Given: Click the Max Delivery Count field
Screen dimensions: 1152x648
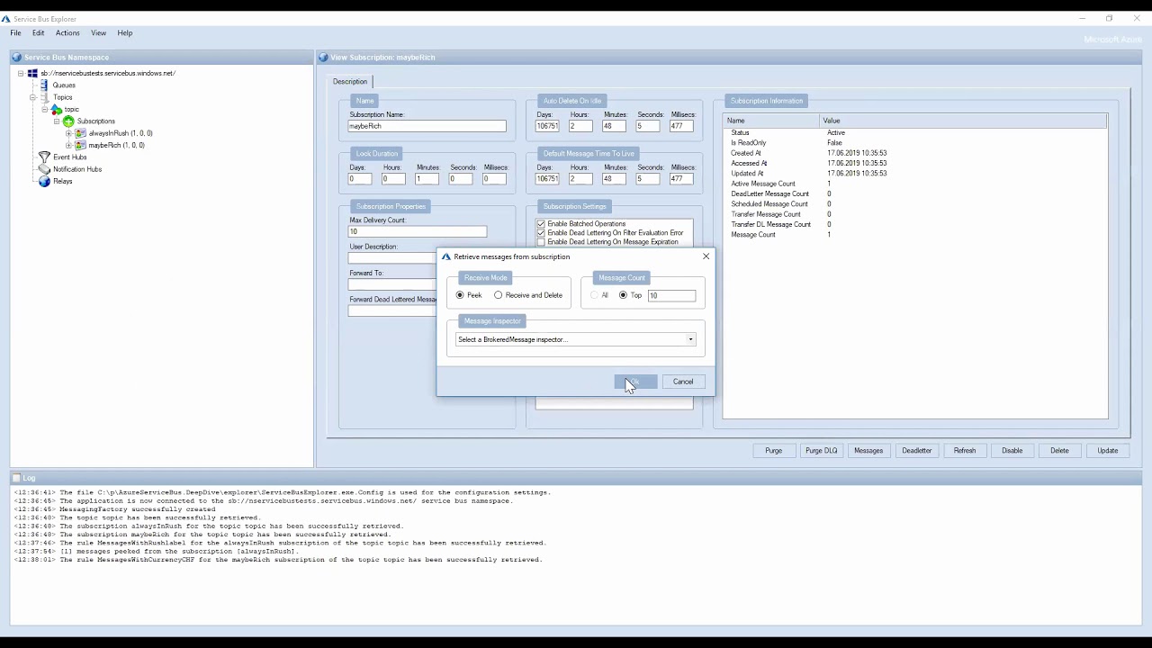Looking at the screenshot, I should pyautogui.click(x=418, y=231).
